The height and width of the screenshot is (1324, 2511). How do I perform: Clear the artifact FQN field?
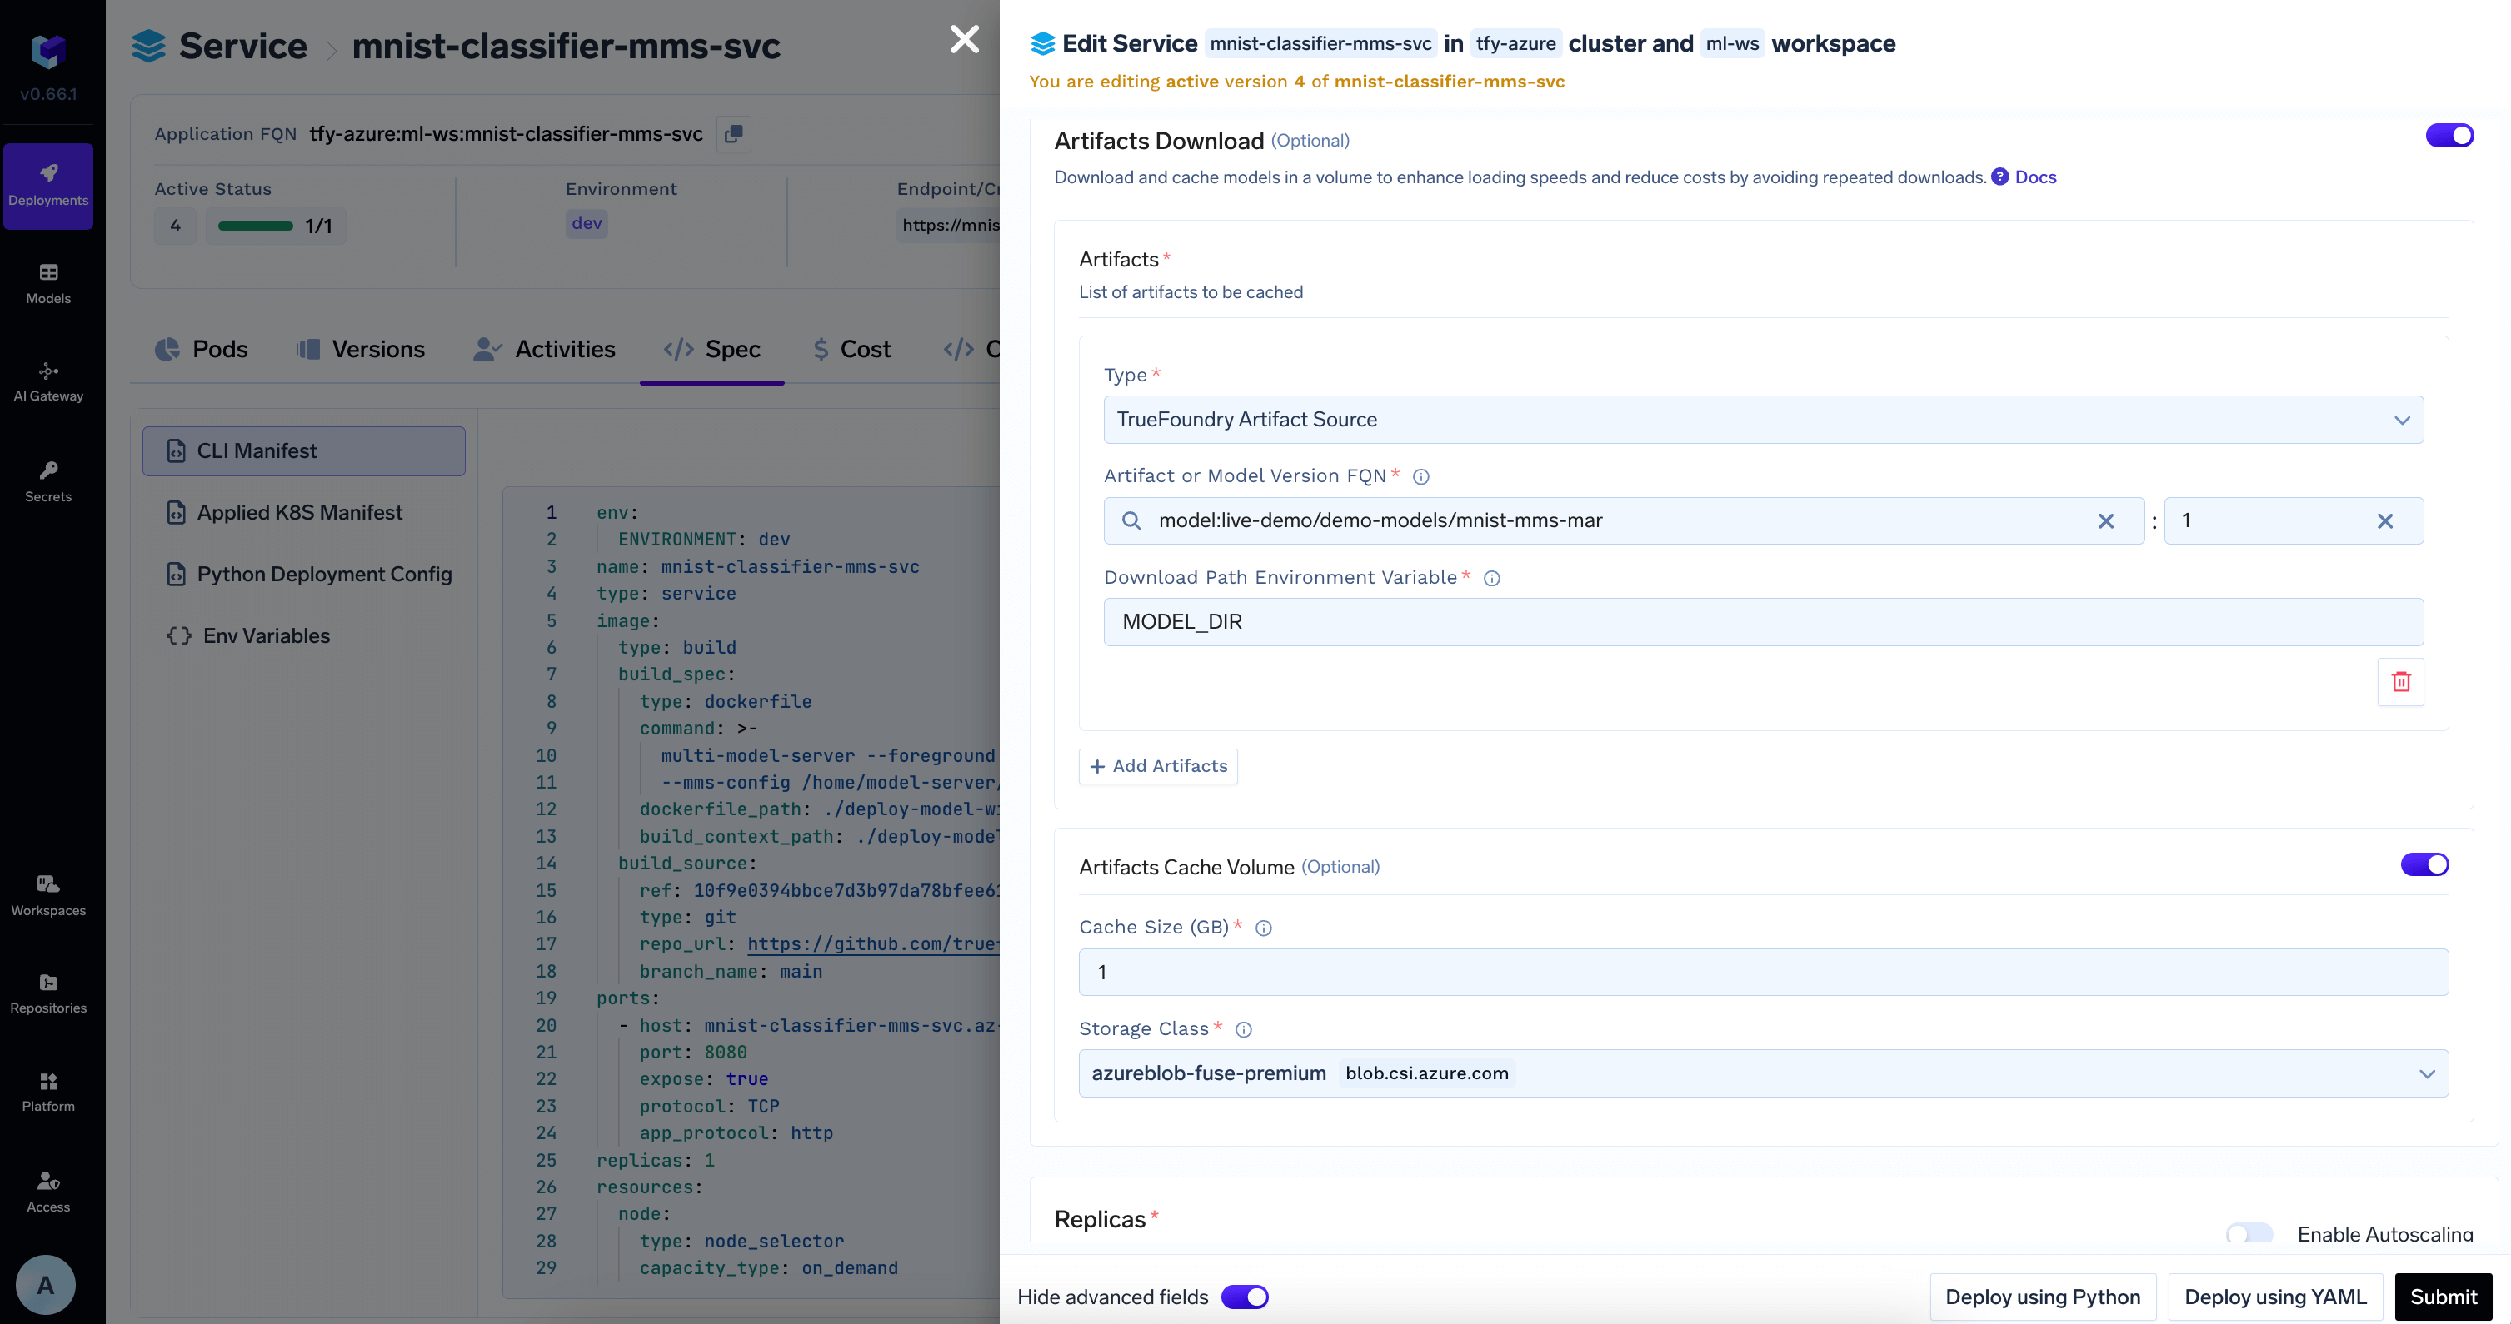tap(2105, 521)
